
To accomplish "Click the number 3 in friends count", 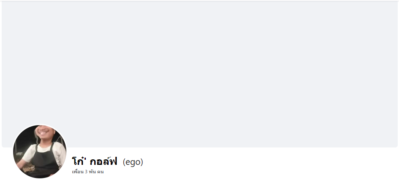I will (86, 172).
